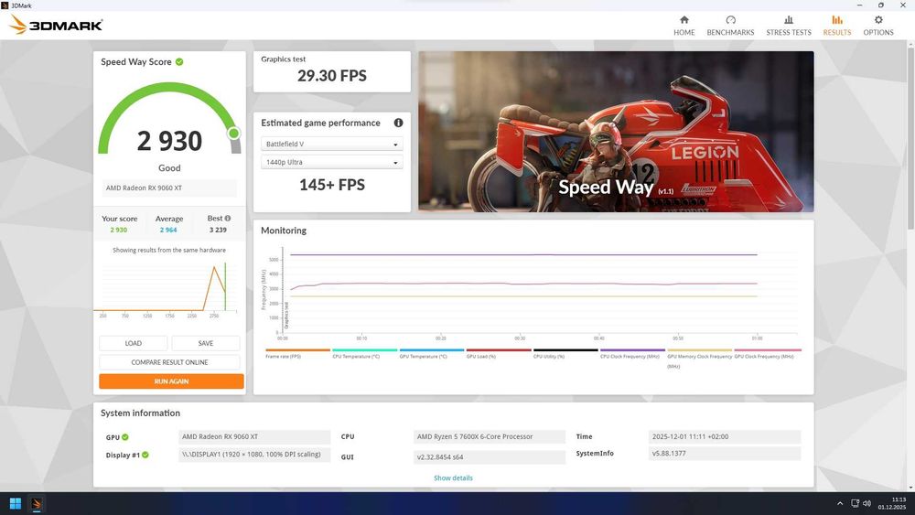Open the HOME tab

[x=684, y=26]
